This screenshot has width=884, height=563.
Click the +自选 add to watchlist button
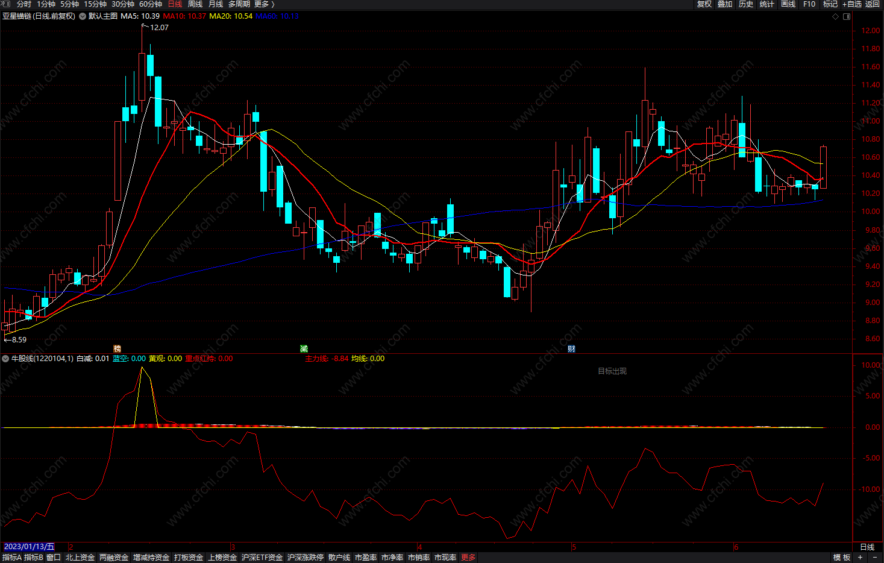pyautogui.click(x=852, y=4)
